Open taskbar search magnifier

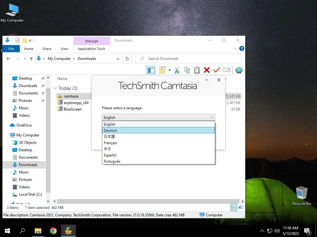click(x=22, y=231)
